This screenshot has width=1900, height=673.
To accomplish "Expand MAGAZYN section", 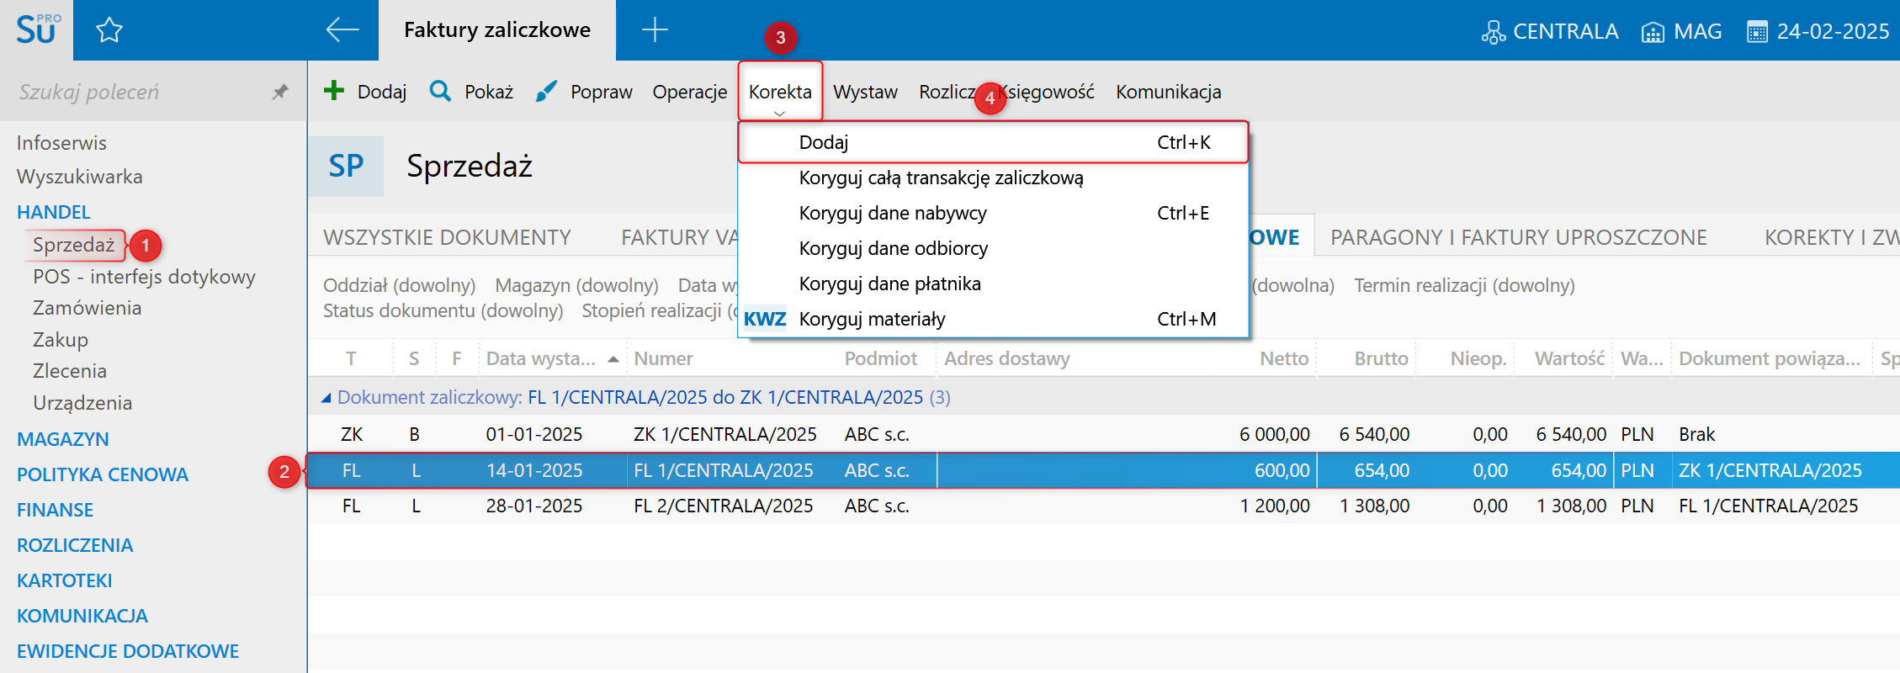I will click(63, 439).
